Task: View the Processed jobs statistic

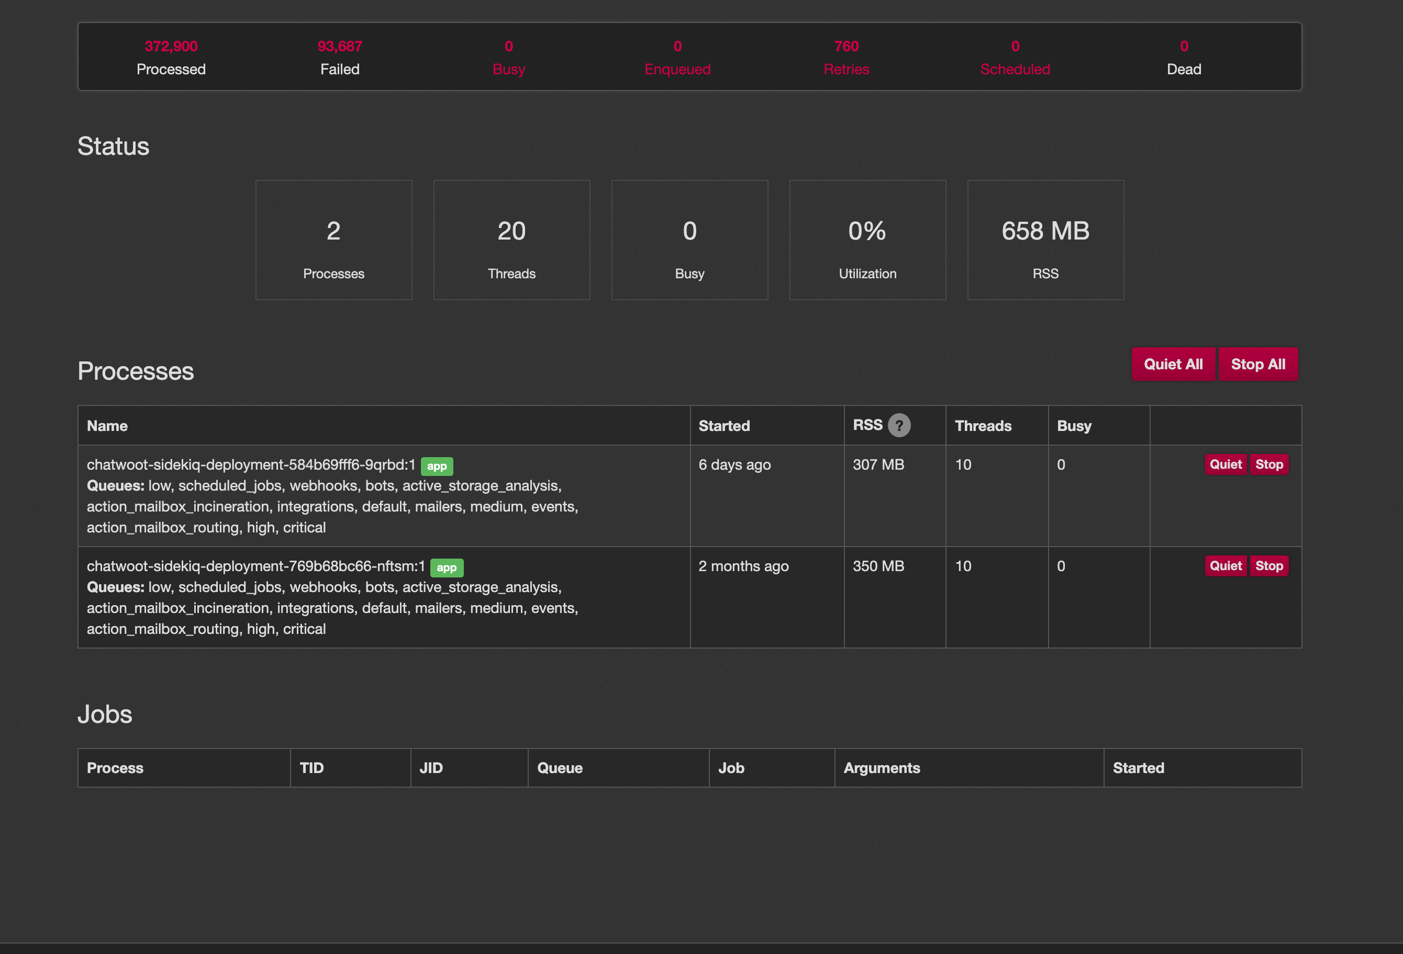Action: point(171,58)
